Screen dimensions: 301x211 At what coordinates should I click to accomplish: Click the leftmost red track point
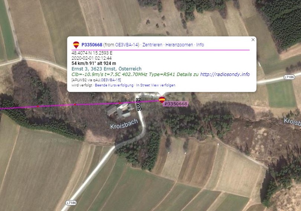tap(38, 106)
